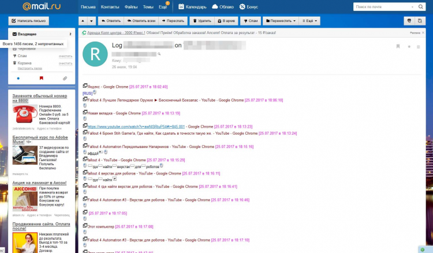The width and height of the screenshot is (433, 253).
Task: Mark message as Спам in toolbar
Action: (251, 21)
